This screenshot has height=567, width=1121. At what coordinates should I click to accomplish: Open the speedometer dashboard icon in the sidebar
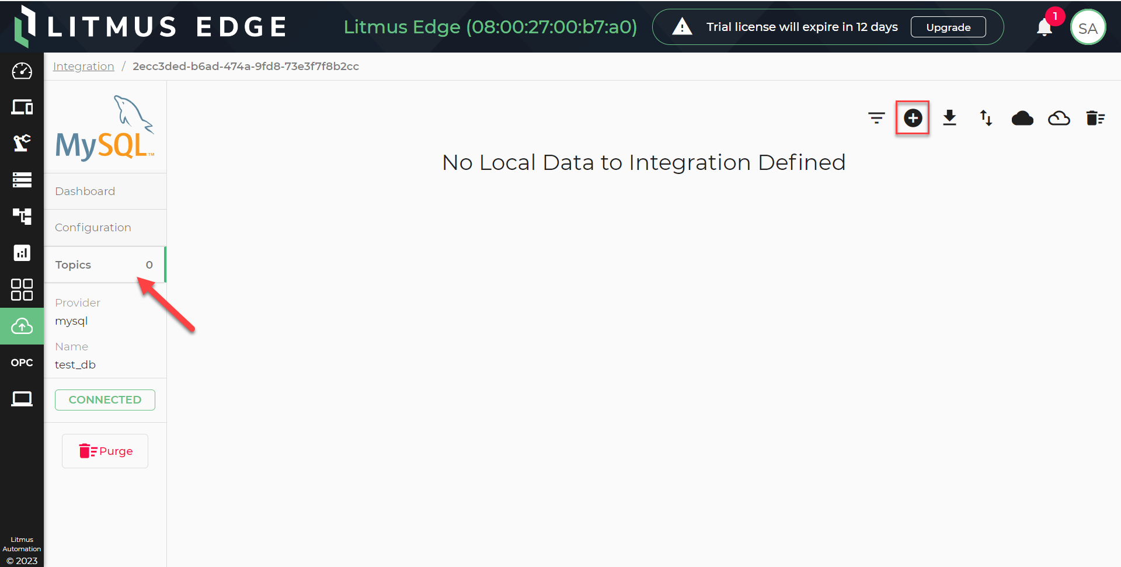pos(22,71)
